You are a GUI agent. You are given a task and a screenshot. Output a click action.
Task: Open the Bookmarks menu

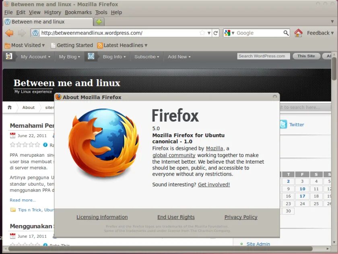tap(78, 12)
